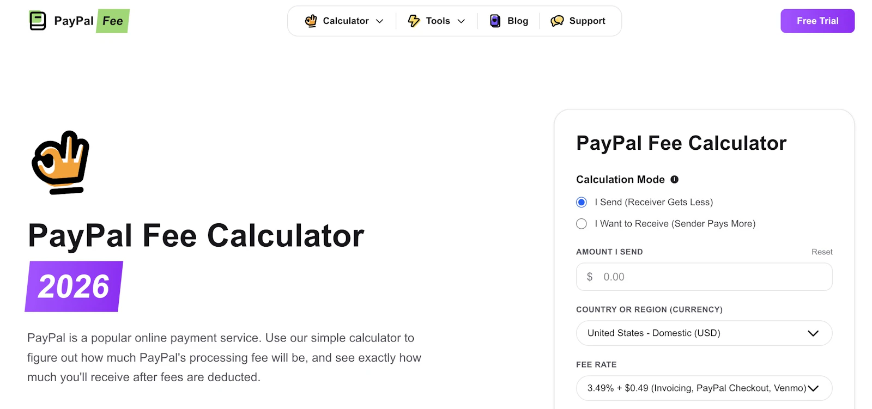This screenshot has width=872, height=409.
Task: Expand the fee rate selection dropdown
Action: [x=704, y=388]
